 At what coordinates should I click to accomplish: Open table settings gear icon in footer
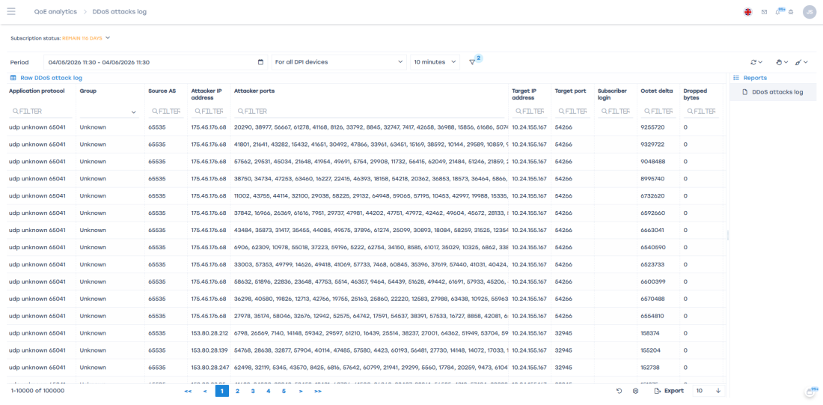coord(636,391)
